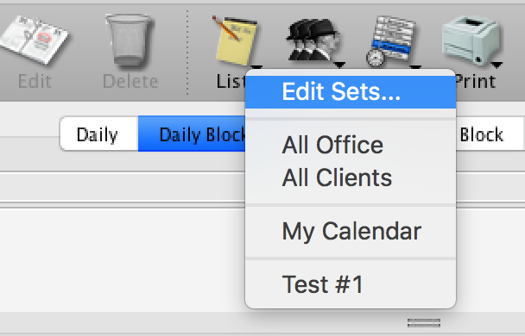
Task: Open the List notepad icon
Action: coord(235,40)
